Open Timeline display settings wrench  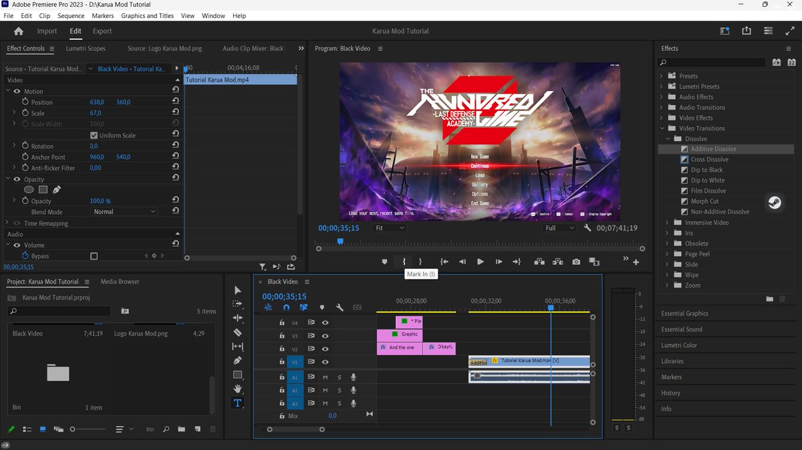tap(340, 308)
